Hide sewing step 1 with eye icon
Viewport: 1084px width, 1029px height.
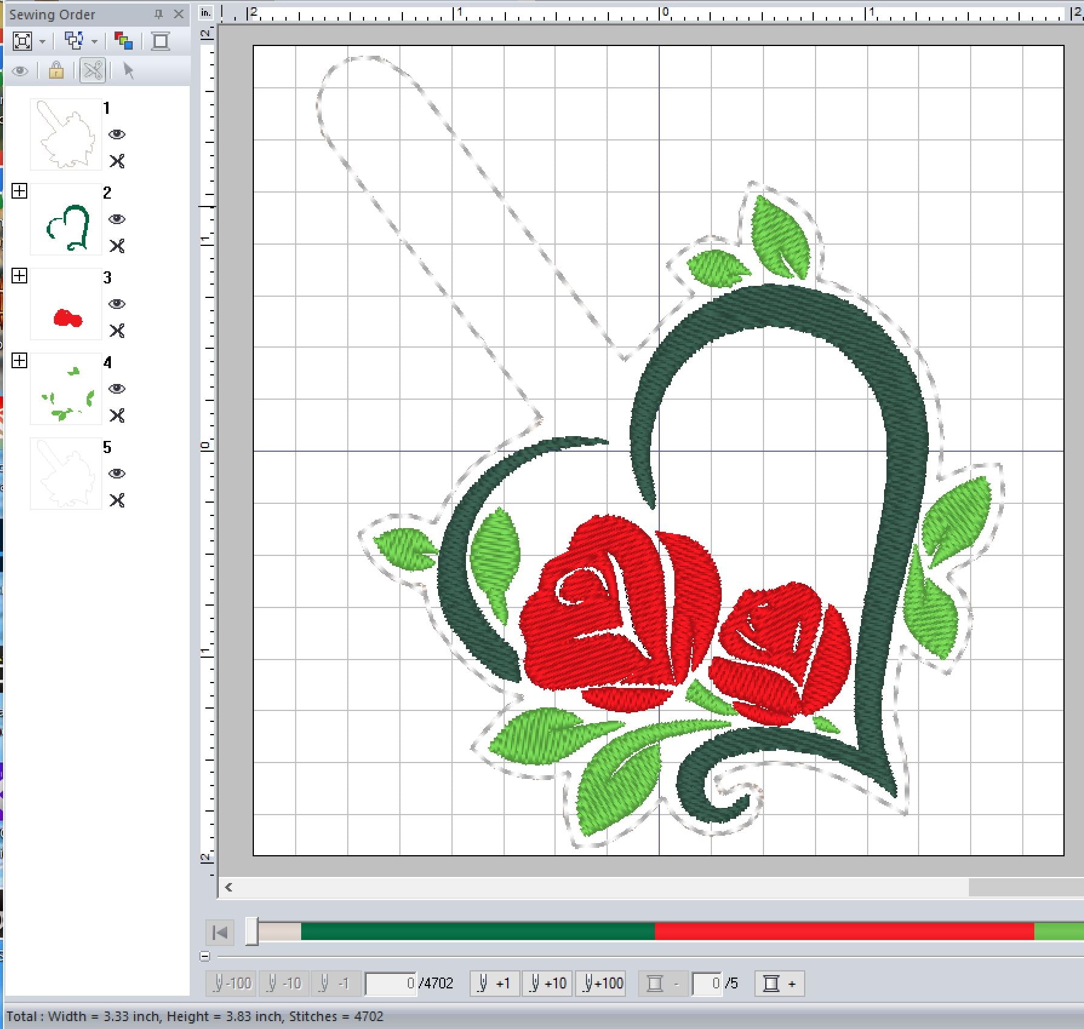click(117, 134)
